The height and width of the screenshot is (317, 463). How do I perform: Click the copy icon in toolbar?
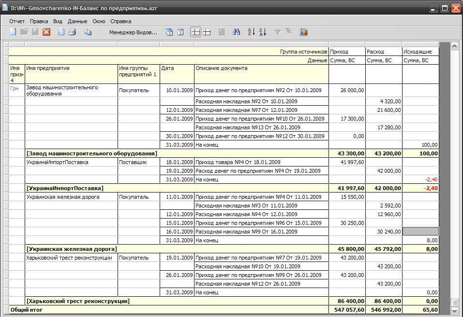click(x=88, y=32)
